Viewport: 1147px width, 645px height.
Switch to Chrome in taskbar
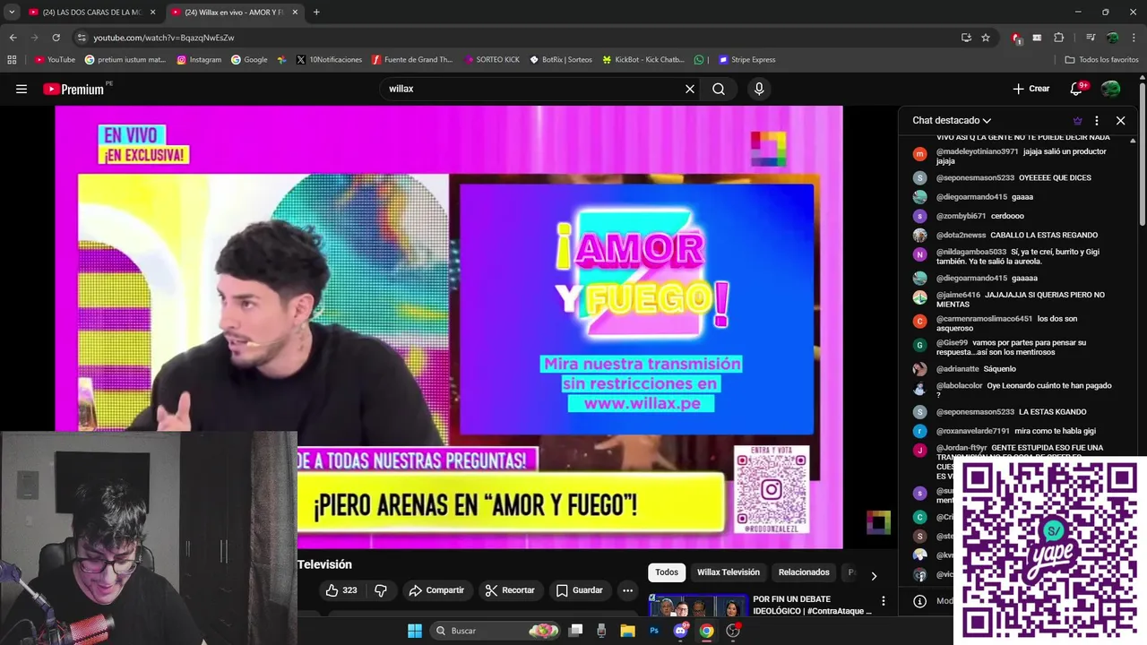coord(706,631)
